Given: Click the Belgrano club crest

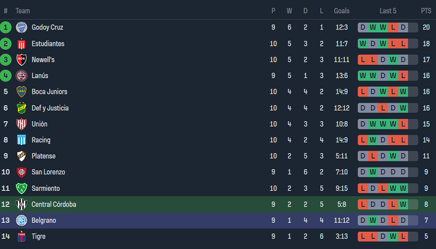Looking at the screenshot, I should pos(21,221).
